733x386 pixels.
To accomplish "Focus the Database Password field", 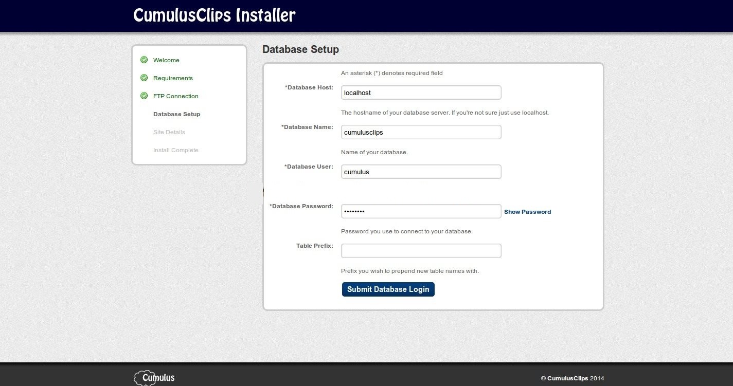I will click(421, 211).
